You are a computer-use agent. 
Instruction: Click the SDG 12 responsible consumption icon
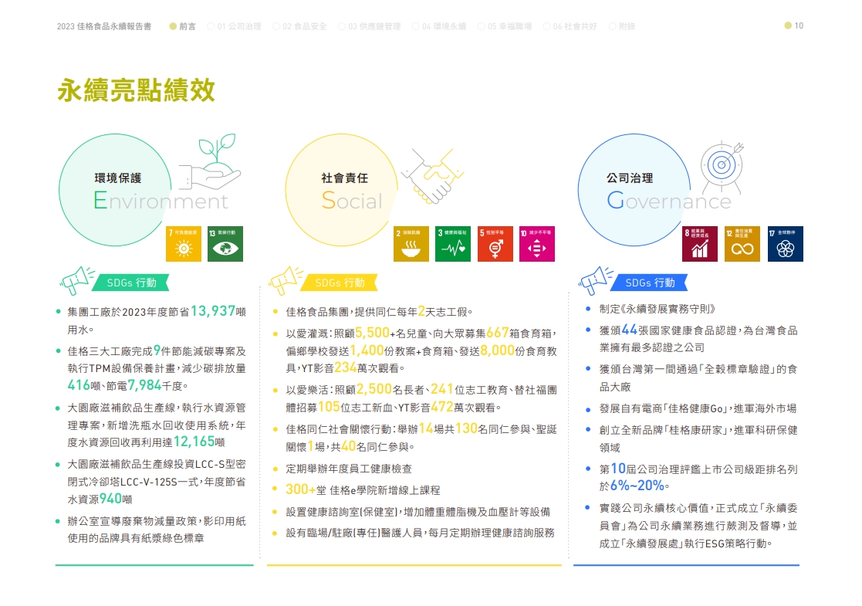tap(742, 244)
